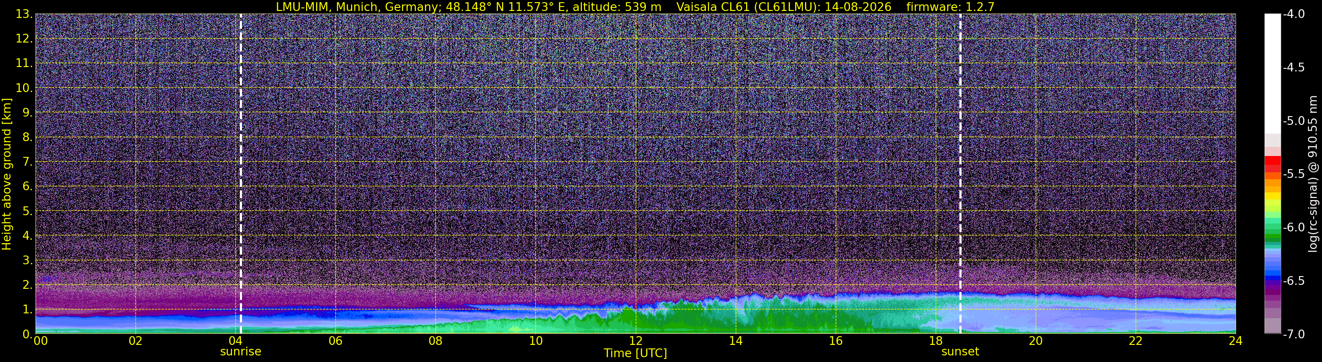The image size is (1322, 362).
Task: Click the yellow segment of the colorbar
Action: (1272, 196)
